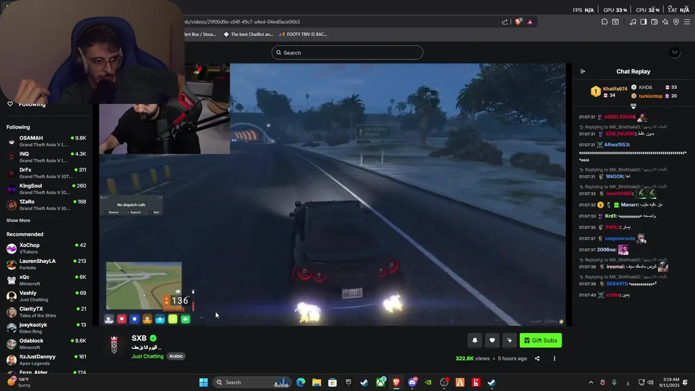This screenshot has width=695, height=391.
Task: Open the browser hamburger menu
Action: [687, 22]
